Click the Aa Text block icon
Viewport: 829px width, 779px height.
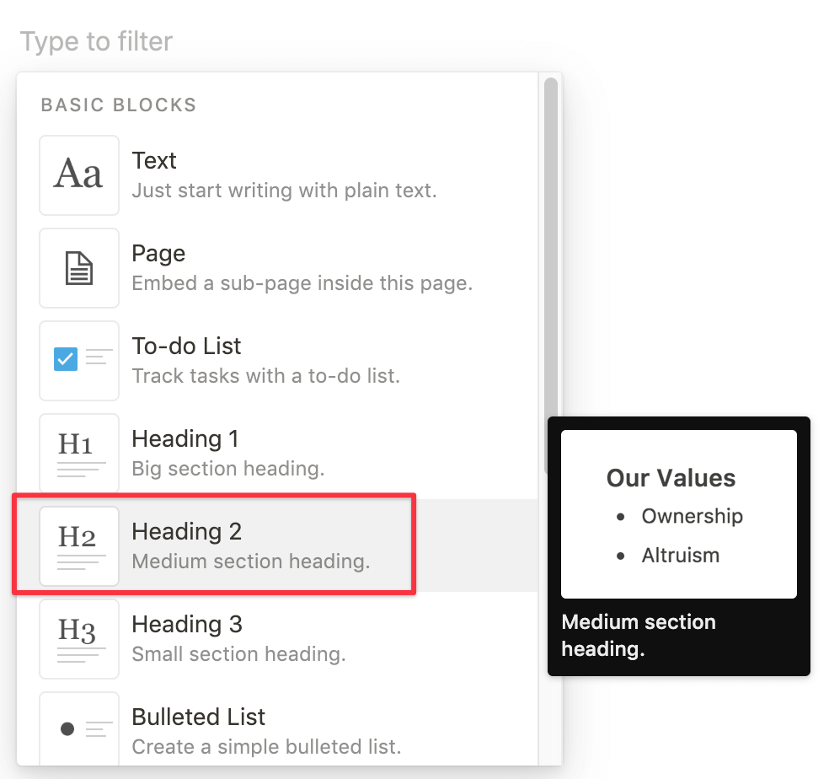coord(79,175)
